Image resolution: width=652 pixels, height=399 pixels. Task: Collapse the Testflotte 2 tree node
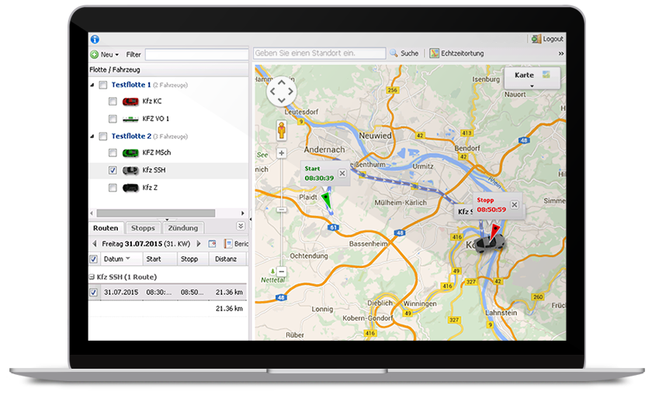tap(92, 137)
